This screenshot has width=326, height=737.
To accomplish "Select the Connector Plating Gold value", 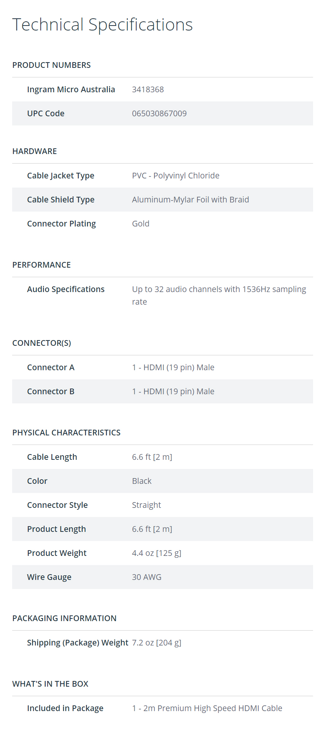I will click(141, 224).
